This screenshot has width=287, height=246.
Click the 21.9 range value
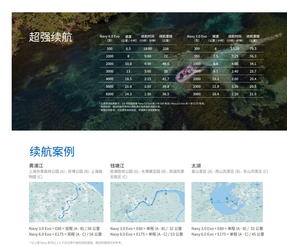[253, 94]
